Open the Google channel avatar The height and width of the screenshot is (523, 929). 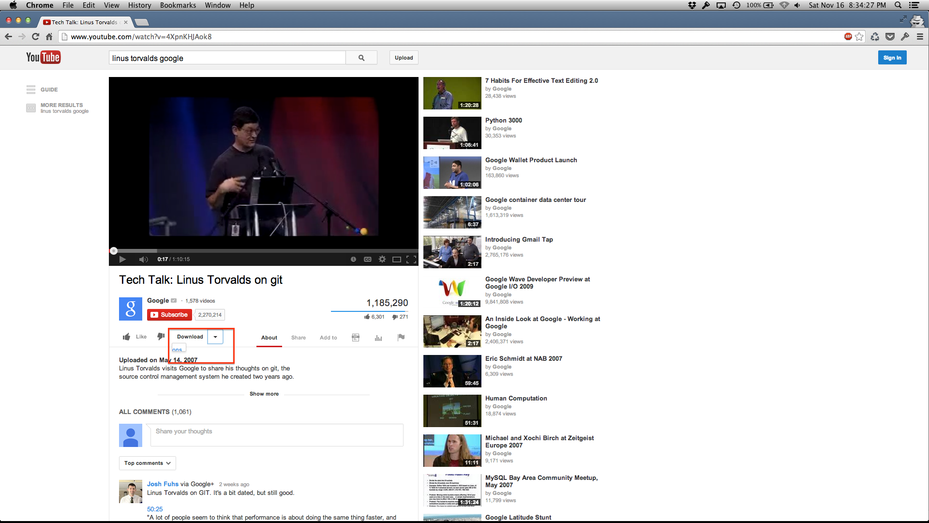[131, 309]
